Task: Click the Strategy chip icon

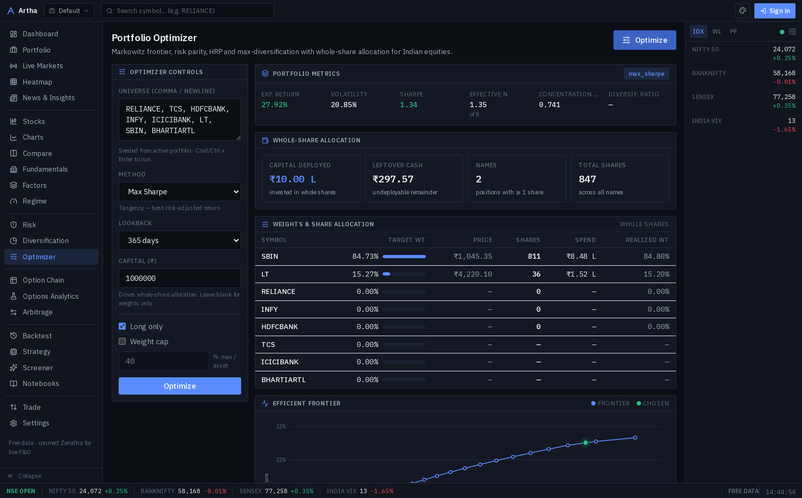Action: point(14,352)
